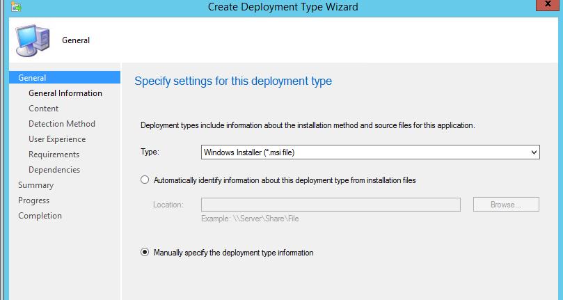Screen dimensions: 563x300
Task: Open the Content wizard page
Action: click(x=44, y=109)
